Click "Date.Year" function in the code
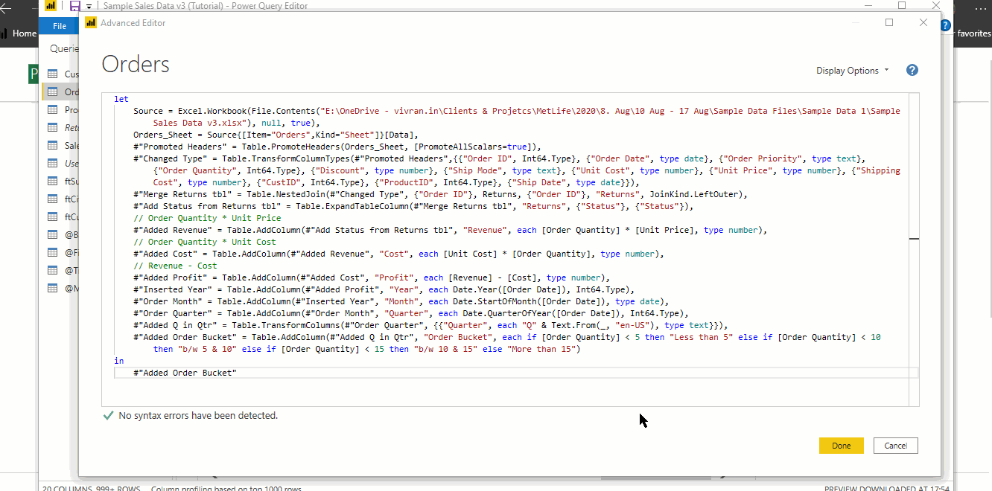Screen dimensions: 992x491 coord(474,289)
